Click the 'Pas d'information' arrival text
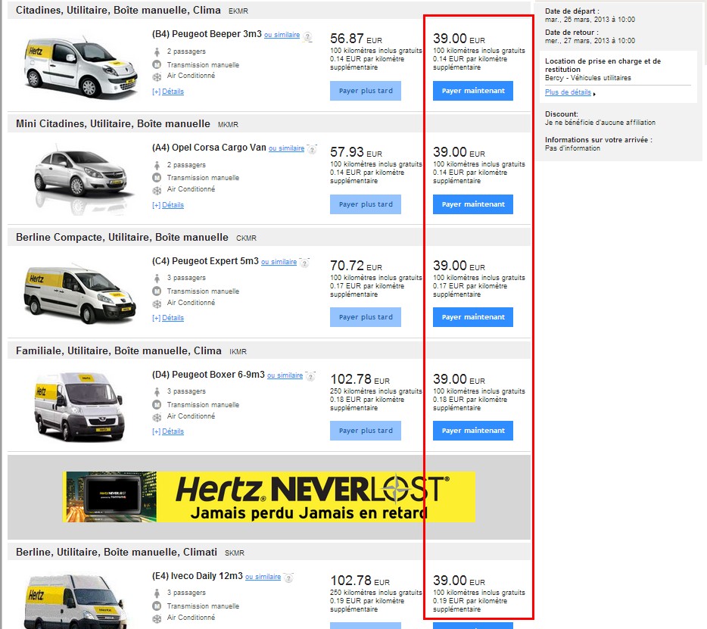This screenshot has height=629, width=707. tap(572, 148)
